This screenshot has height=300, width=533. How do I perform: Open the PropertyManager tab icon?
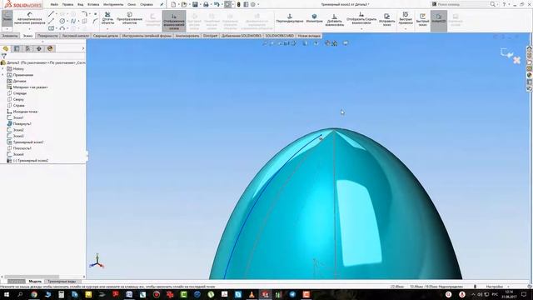pos(17,48)
